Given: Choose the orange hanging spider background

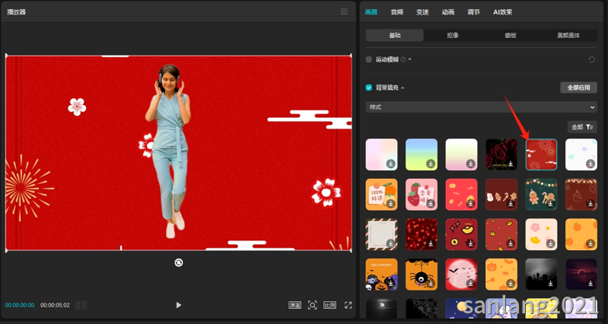Looking at the screenshot, I should (x=422, y=275).
